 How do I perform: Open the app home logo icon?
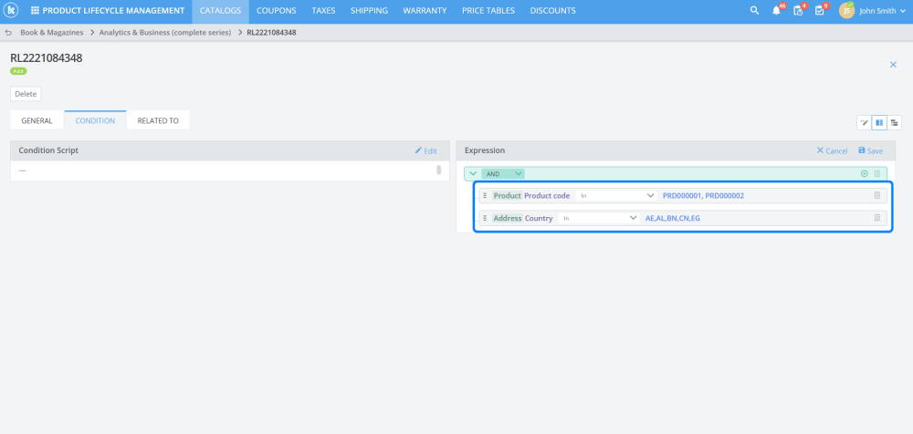click(x=11, y=10)
